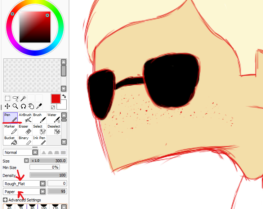Adjust the brush Size slider

pyautogui.click(x=48, y=161)
